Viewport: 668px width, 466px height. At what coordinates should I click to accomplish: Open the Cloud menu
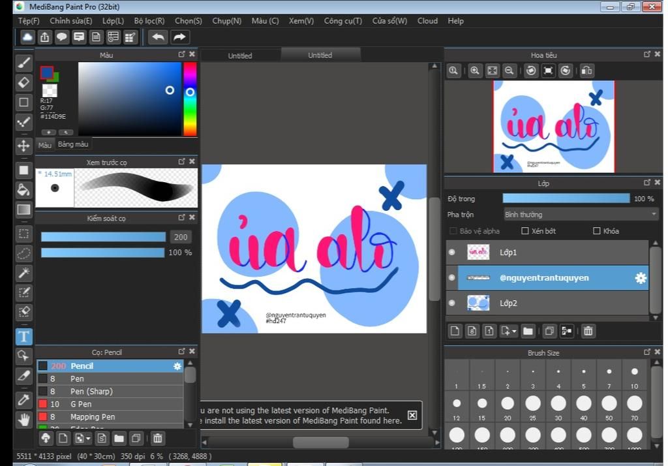[x=427, y=20]
